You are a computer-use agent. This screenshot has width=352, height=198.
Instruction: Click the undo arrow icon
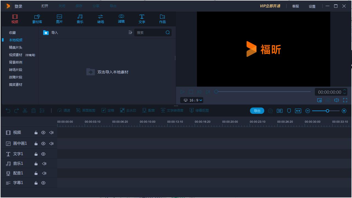coord(8,111)
